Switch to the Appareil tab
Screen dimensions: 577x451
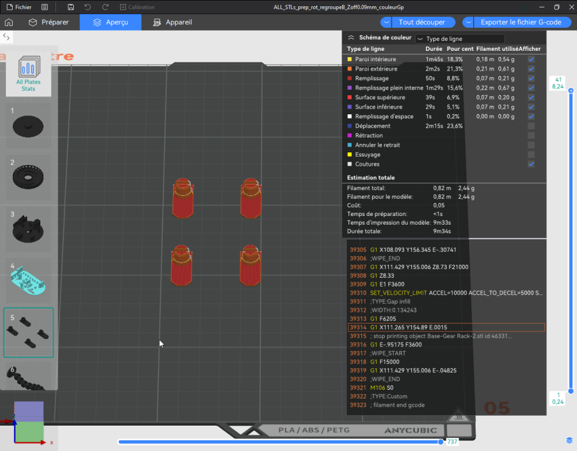point(173,22)
